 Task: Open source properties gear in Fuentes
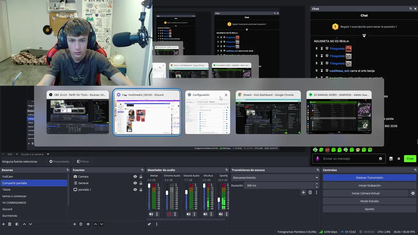click(88, 224)
